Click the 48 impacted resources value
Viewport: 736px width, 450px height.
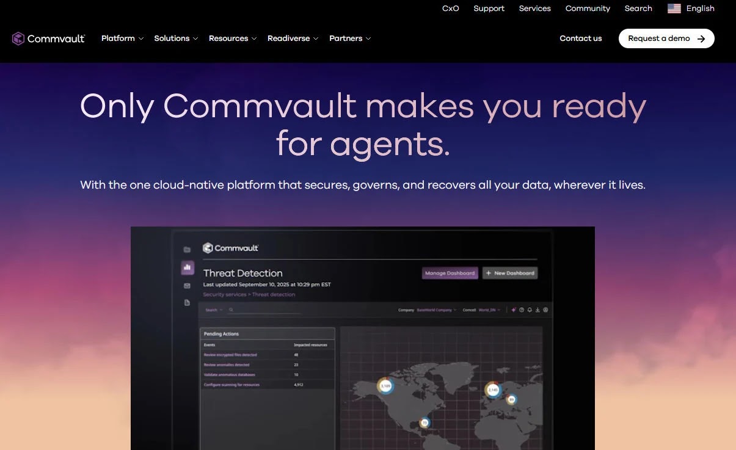pyautogui.click(x=296, y=355)
